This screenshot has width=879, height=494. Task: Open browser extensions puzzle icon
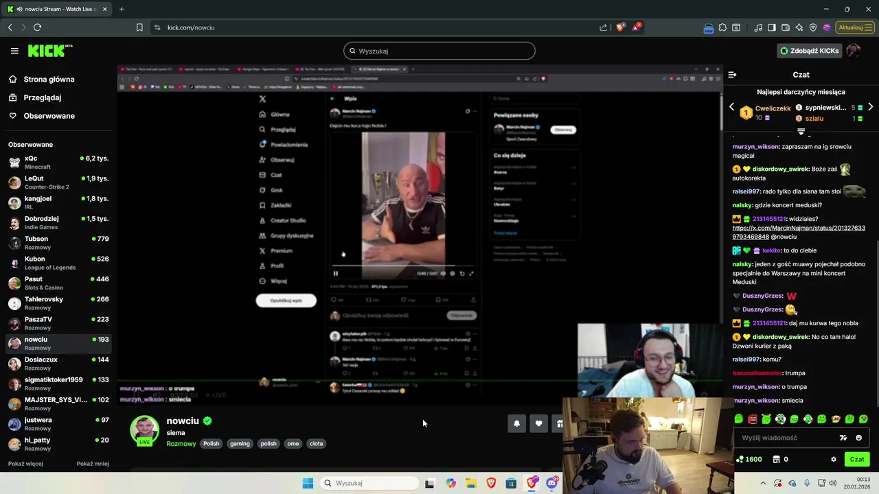[x=722, y=27]
